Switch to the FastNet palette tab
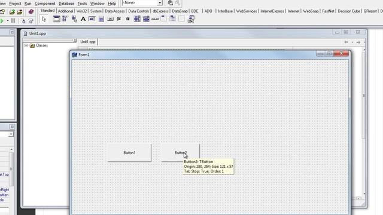Screen dimensions: 383x215 coord(328,11)
